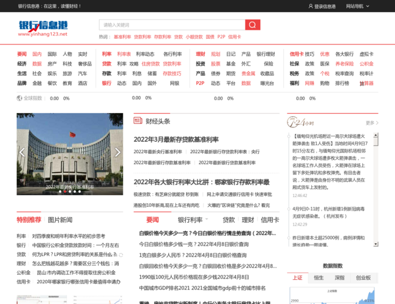Focus the keyword search input field
This screenshot has width=395, height=304.
coord(172,25)
